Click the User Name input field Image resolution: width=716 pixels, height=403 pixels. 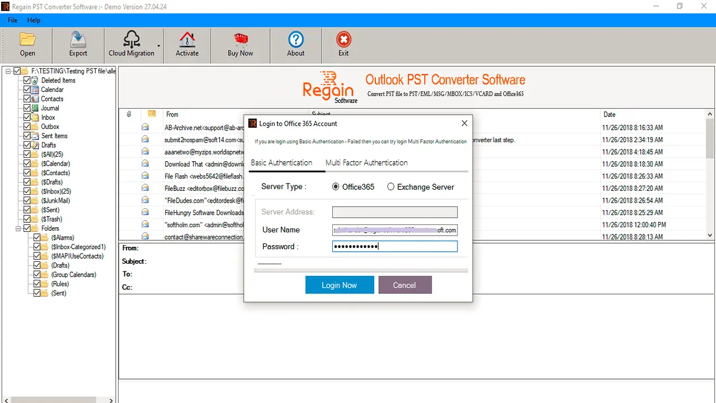pos(395,229)
